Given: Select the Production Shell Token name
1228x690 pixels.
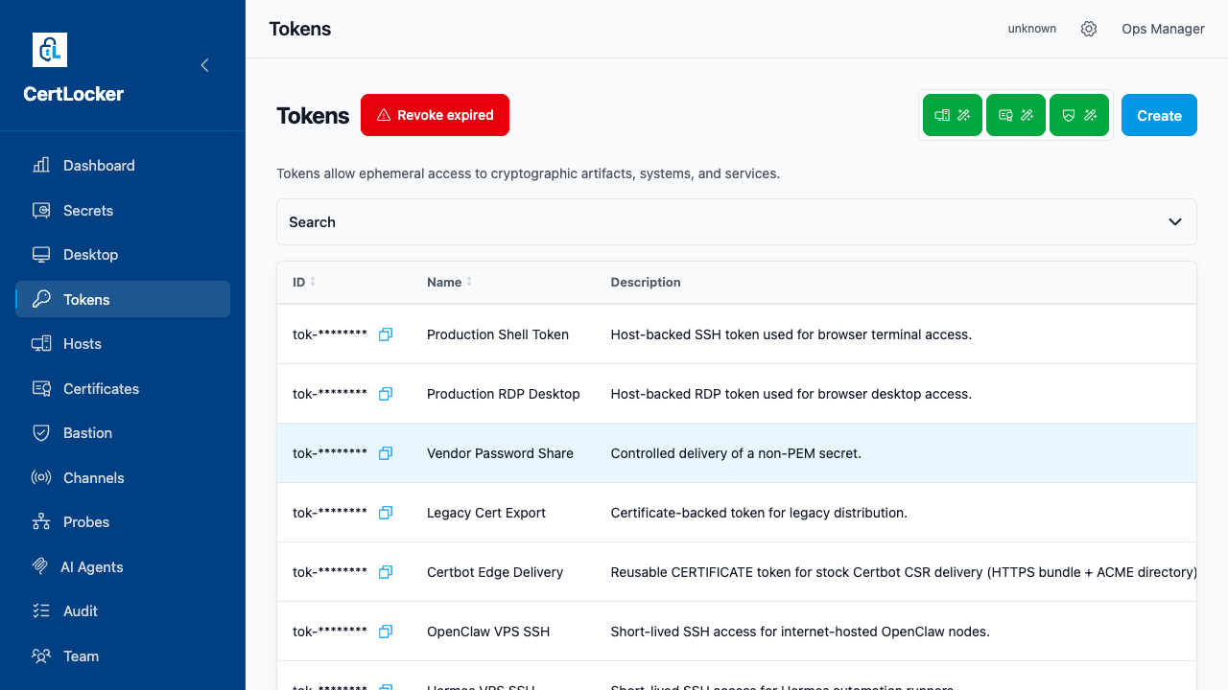Looking at the screenshot, I should (x=498, y=334).
